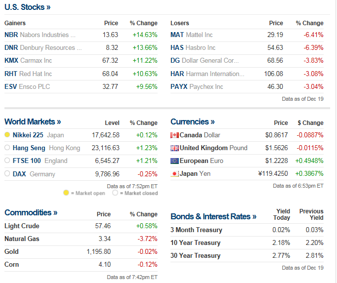Screen dimensions: 337x283
Task: Open the European Euro currency link
Action: pos(202,161)
